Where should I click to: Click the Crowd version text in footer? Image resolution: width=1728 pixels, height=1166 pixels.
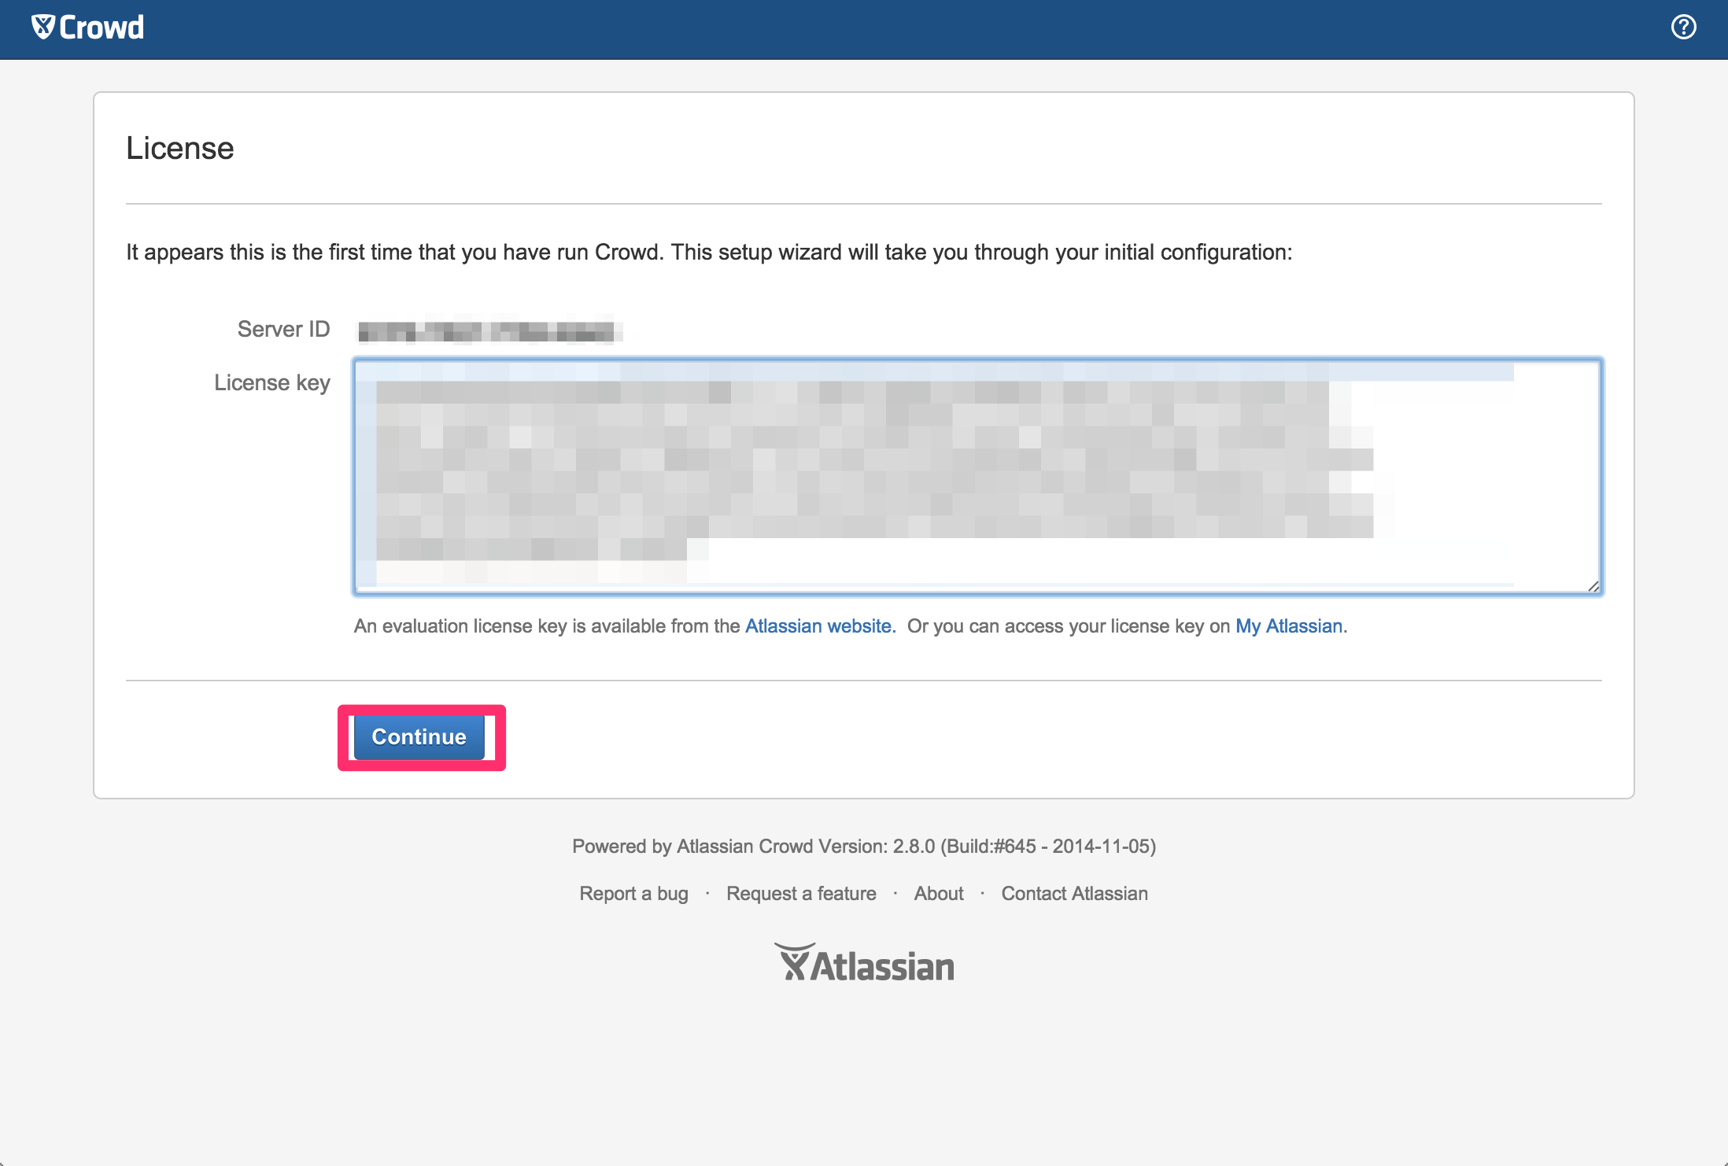[864, 847]
